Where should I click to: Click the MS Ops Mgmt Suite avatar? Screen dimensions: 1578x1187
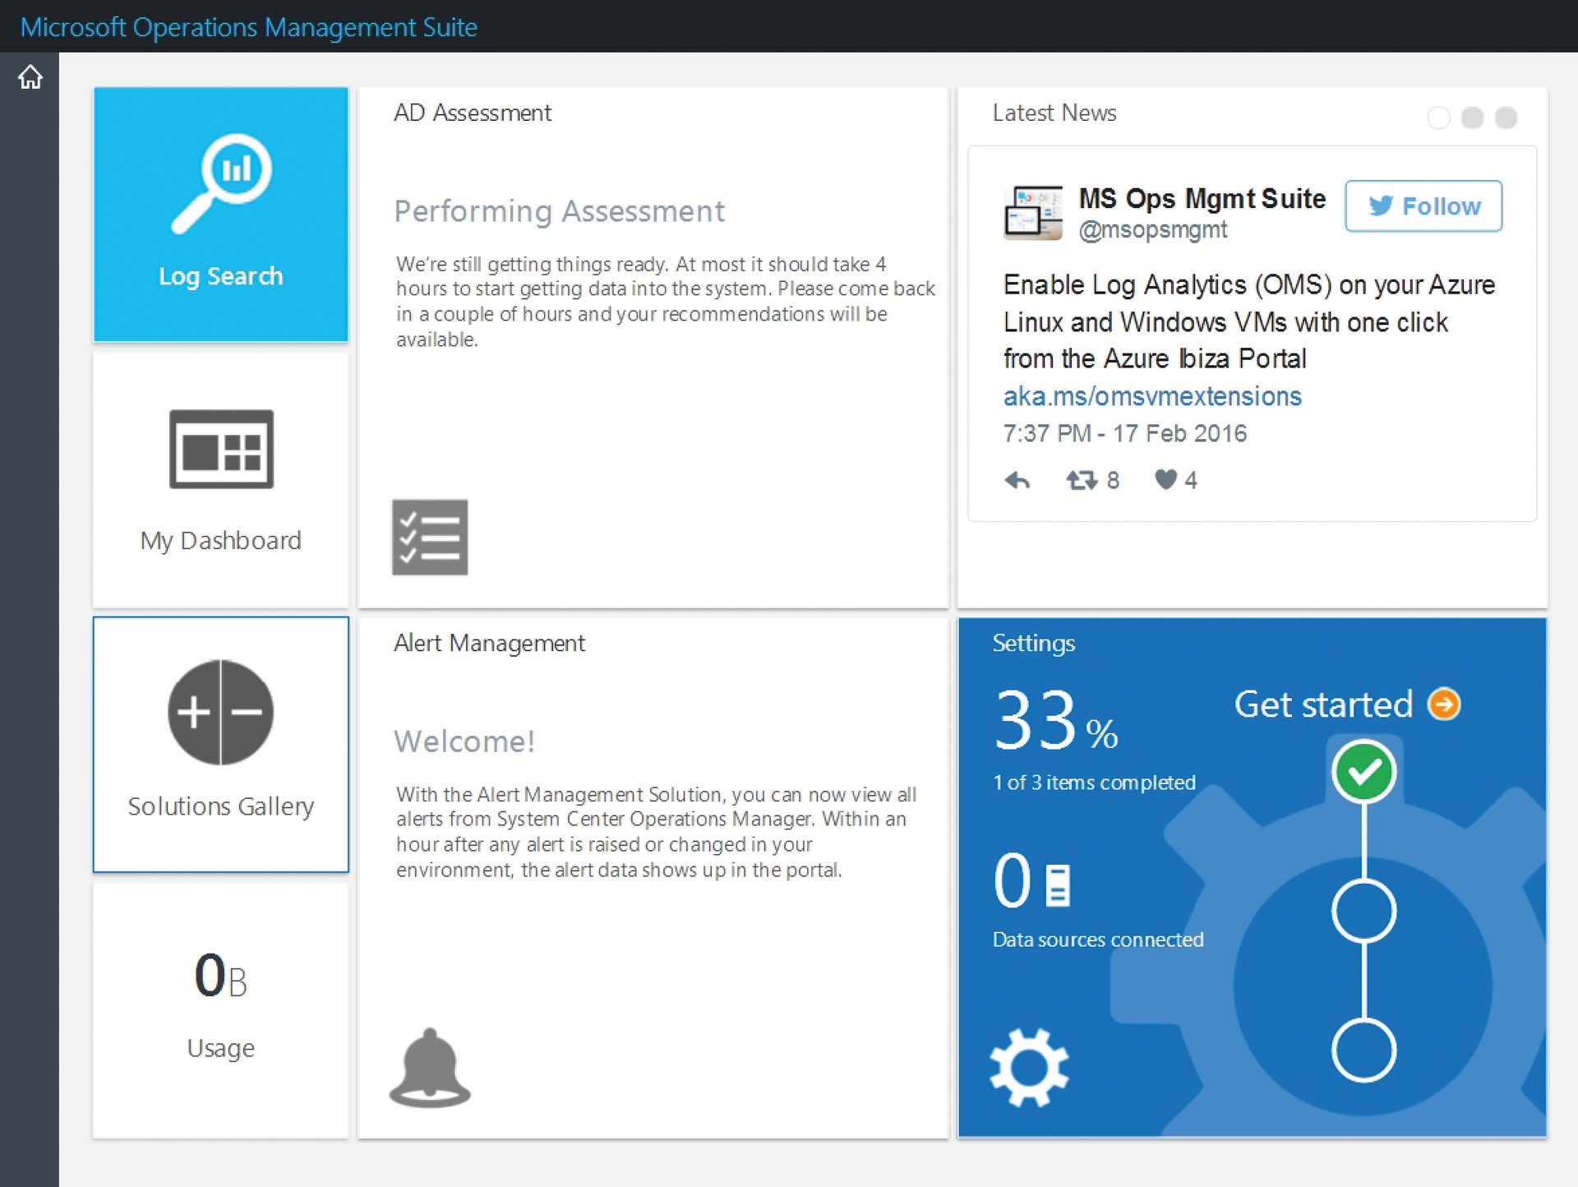click(x=1033, y=212)
